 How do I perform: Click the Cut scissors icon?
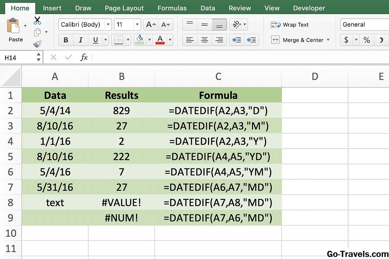tap(37, 21)
